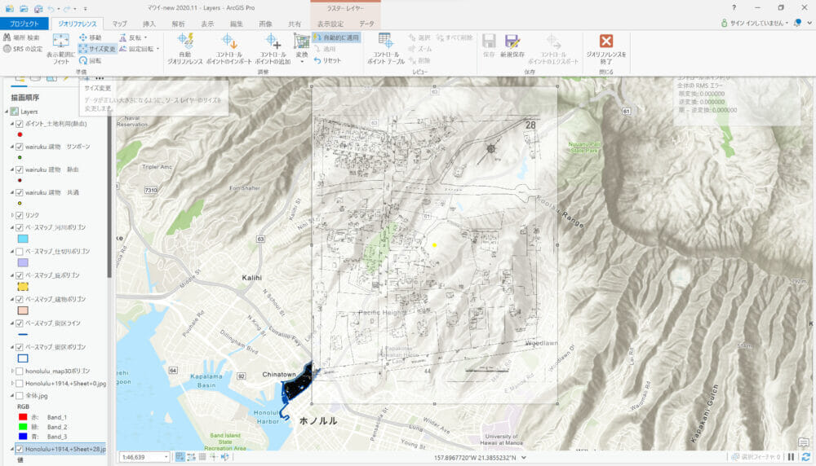Switch to the 編集 ribbon tab
The width and height of the screenshot is (816, 466).
(237, 24)
